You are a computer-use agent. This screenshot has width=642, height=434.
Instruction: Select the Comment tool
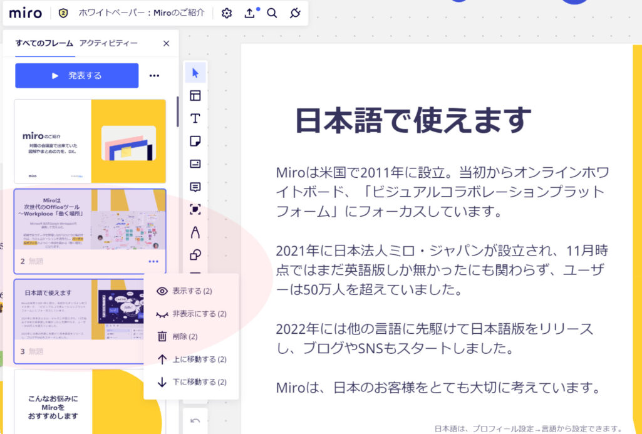click(x=195, y=187)
